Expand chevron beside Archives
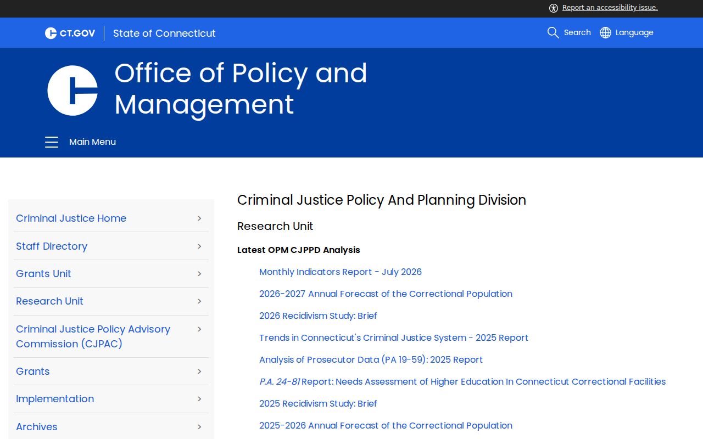This screenshot has width=703, height=439. click(x=199, y=426)
